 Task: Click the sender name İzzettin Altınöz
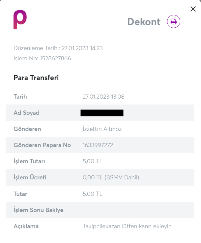102,129
